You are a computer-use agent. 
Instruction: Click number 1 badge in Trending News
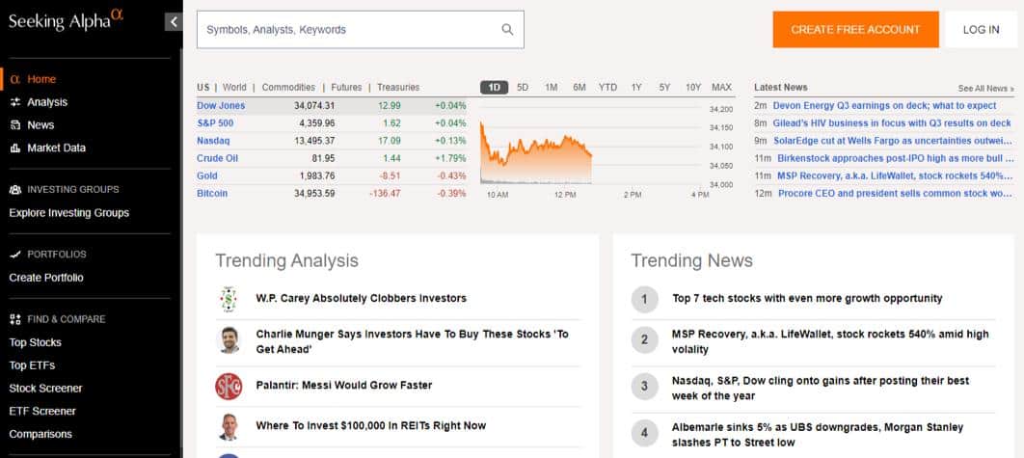coord(644,299)
